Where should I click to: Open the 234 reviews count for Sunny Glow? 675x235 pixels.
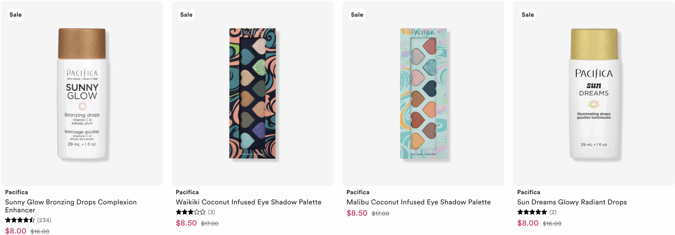click(x=44, y=220)
